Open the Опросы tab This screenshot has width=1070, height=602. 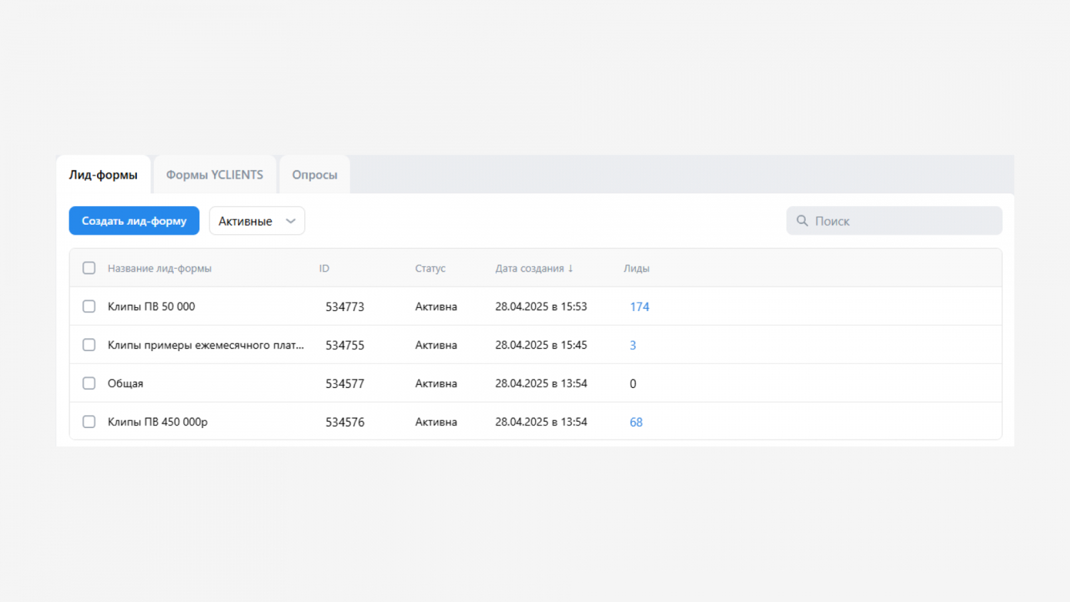(x=314, y=175)
